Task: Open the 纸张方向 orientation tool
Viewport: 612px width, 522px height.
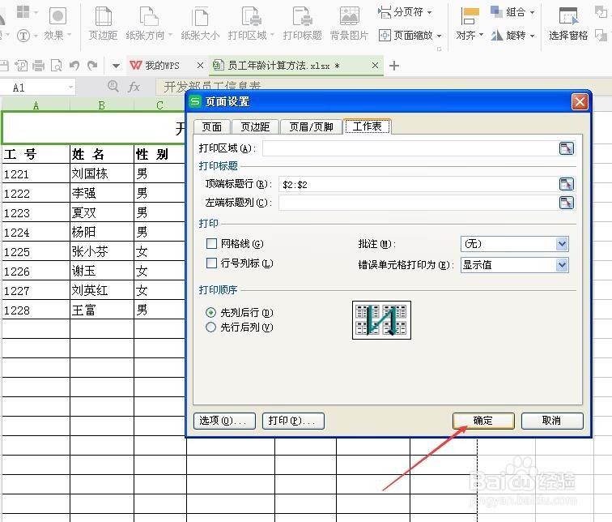Action: point(149,24)
